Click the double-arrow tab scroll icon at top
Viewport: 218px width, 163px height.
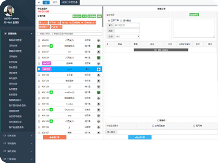click(x=39, y=2)
